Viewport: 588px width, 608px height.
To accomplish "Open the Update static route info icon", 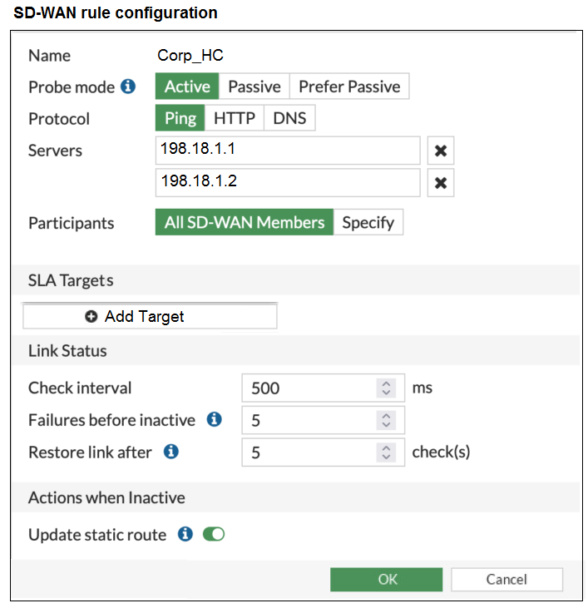I will pyautogui.click(x=185, y=534).
